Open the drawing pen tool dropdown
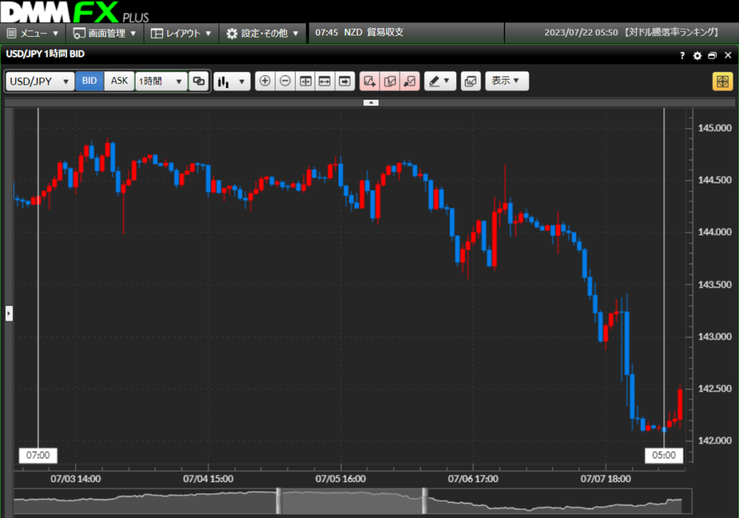This screenshot has width=739, height=518. pos(440,81)
